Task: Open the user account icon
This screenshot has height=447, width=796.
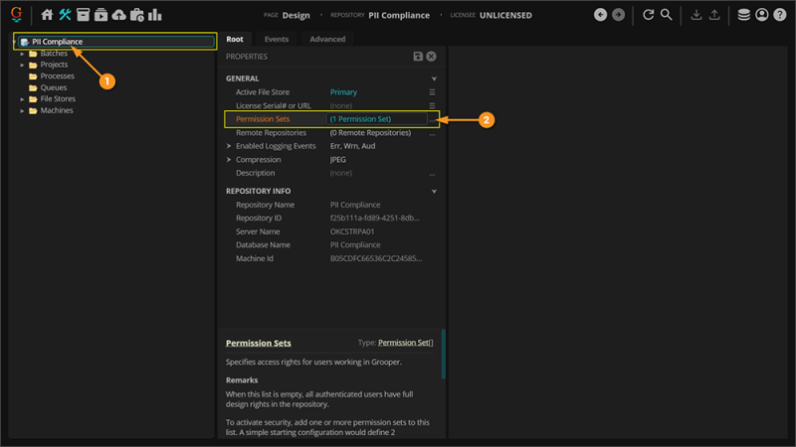Action: tap(762, 15)
